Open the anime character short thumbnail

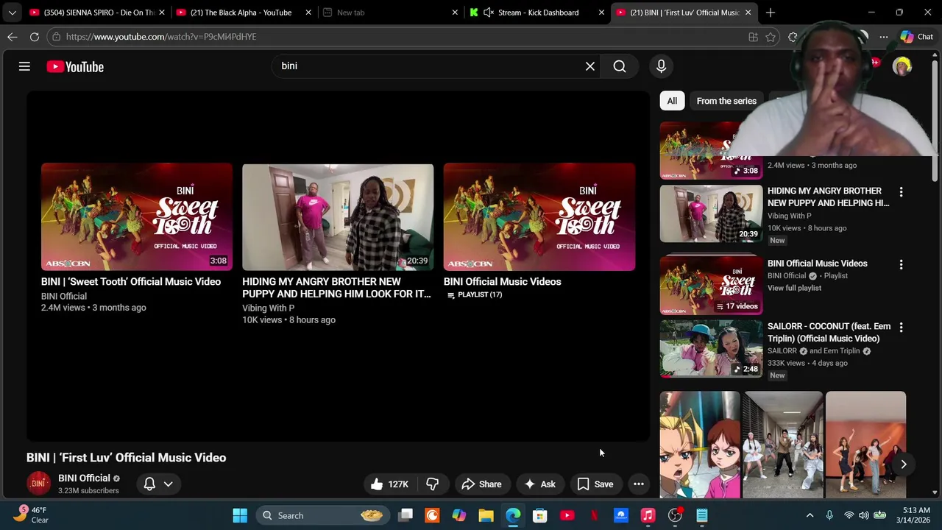coord(700,445)
